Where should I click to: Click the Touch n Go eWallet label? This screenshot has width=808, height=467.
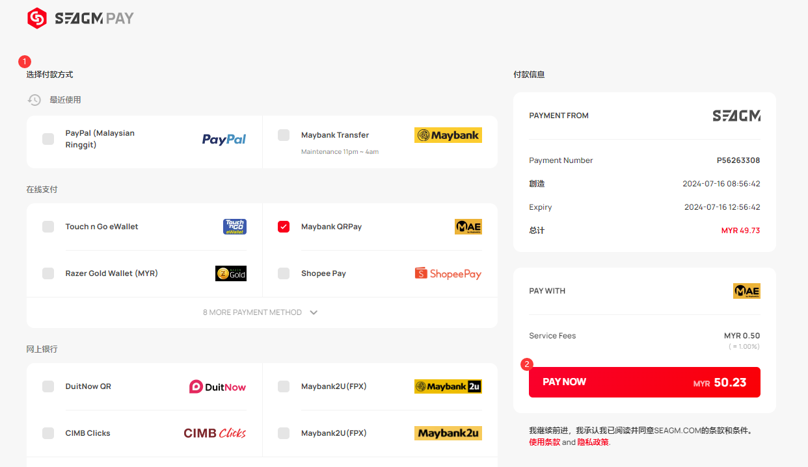point(102,227)
